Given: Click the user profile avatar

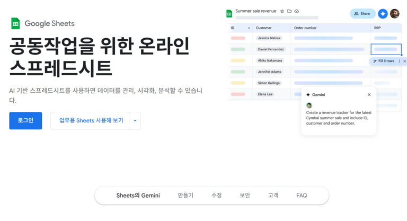Looking at the screenshot, I should point(395,13).
